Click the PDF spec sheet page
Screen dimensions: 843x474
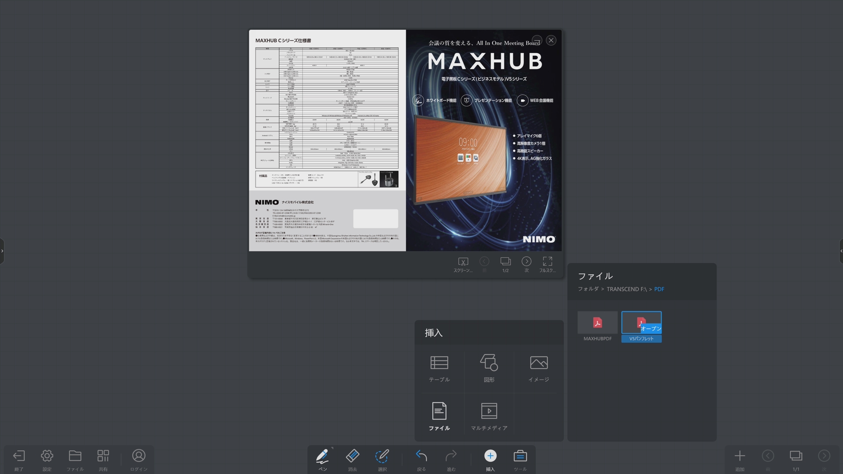pyautogui.click(x=327, y=140)
